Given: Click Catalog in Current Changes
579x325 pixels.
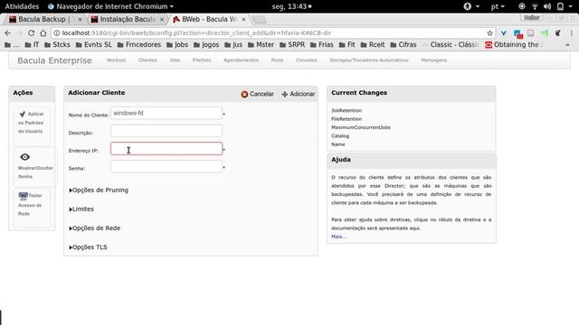Looking at the screenshot, I should pos(340,136).
